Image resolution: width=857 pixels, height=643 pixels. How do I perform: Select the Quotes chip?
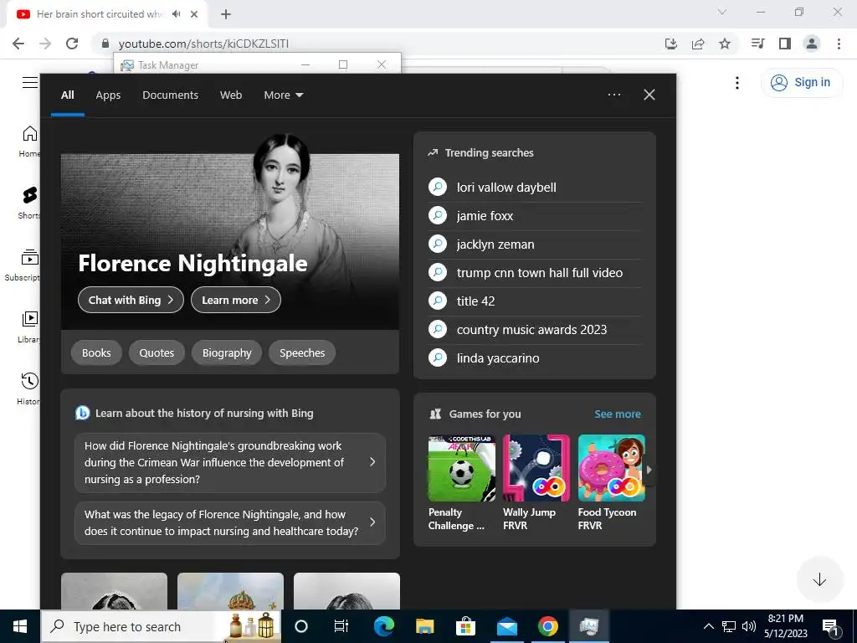tap(157, 352)
